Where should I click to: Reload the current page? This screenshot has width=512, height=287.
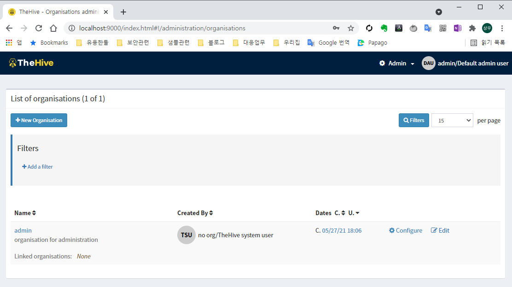point(39,28)
